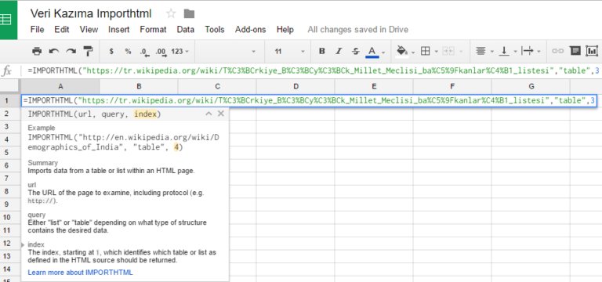Click the formula bar input
The image size is (602, 282).
pos(311,71)
